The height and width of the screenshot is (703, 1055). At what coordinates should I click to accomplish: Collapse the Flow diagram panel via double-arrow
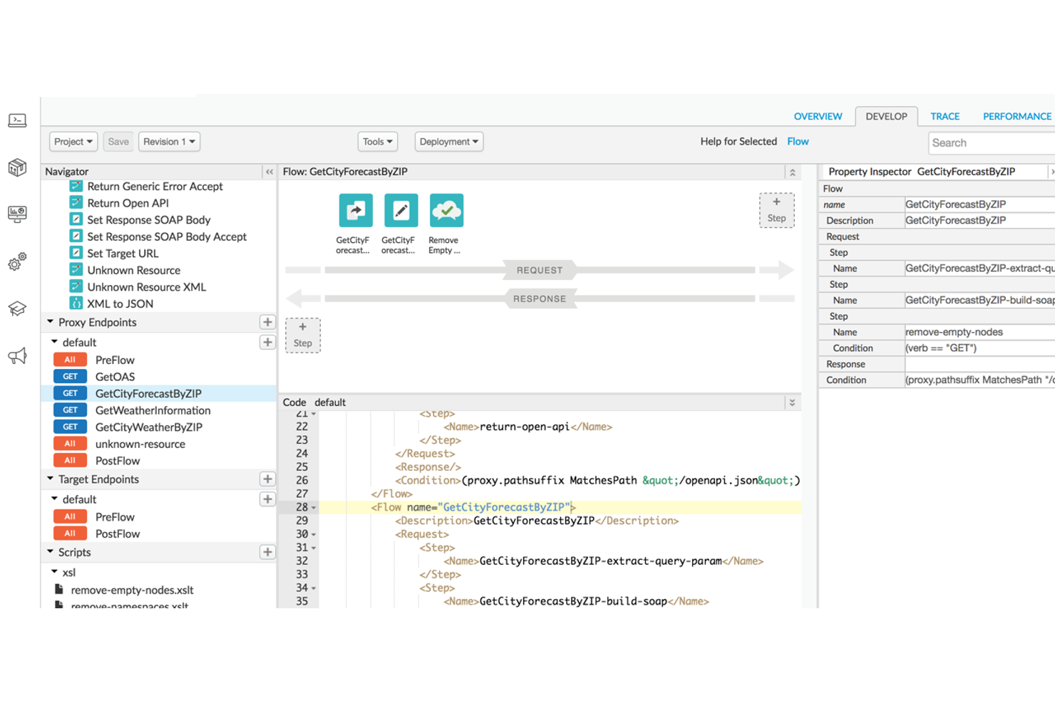[x=791, y=172]
